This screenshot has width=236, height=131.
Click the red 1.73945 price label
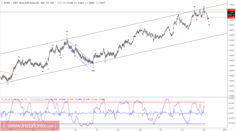coord(231,10)
